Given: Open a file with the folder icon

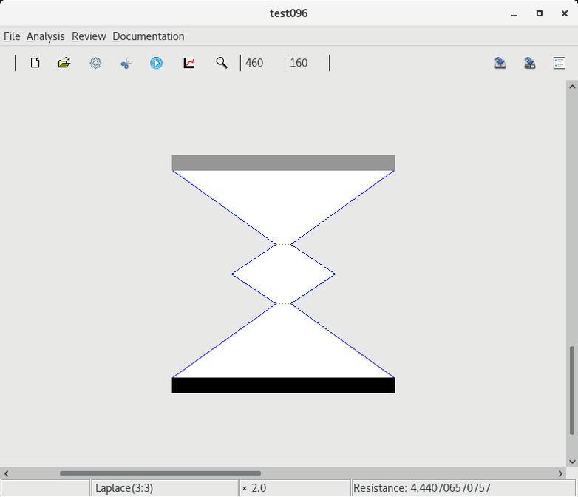Looking at the screenshot, I should coord(64,63).
